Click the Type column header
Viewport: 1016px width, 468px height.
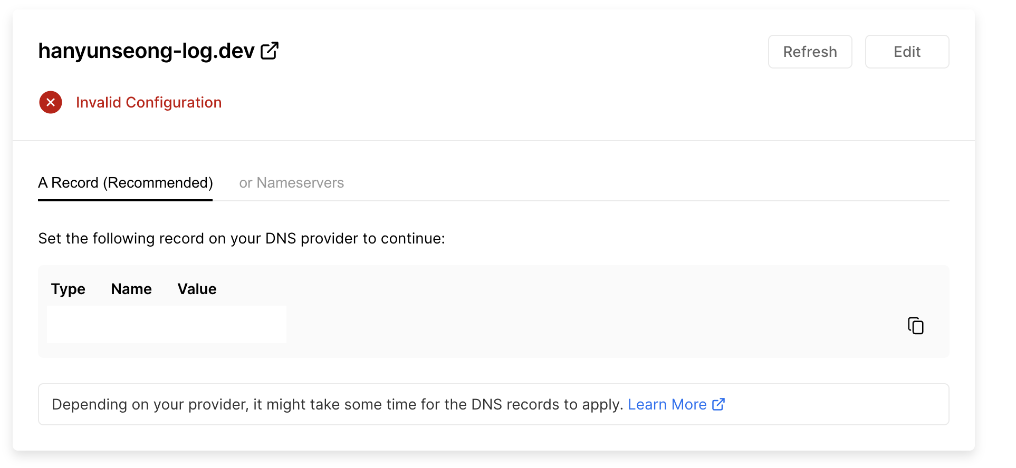(68, 289)
